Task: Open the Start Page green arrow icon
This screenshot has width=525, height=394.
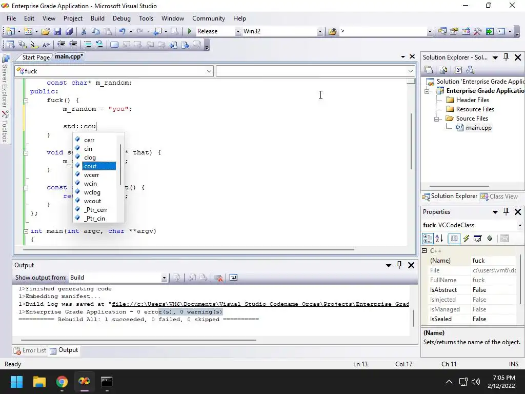Action: 490,31
